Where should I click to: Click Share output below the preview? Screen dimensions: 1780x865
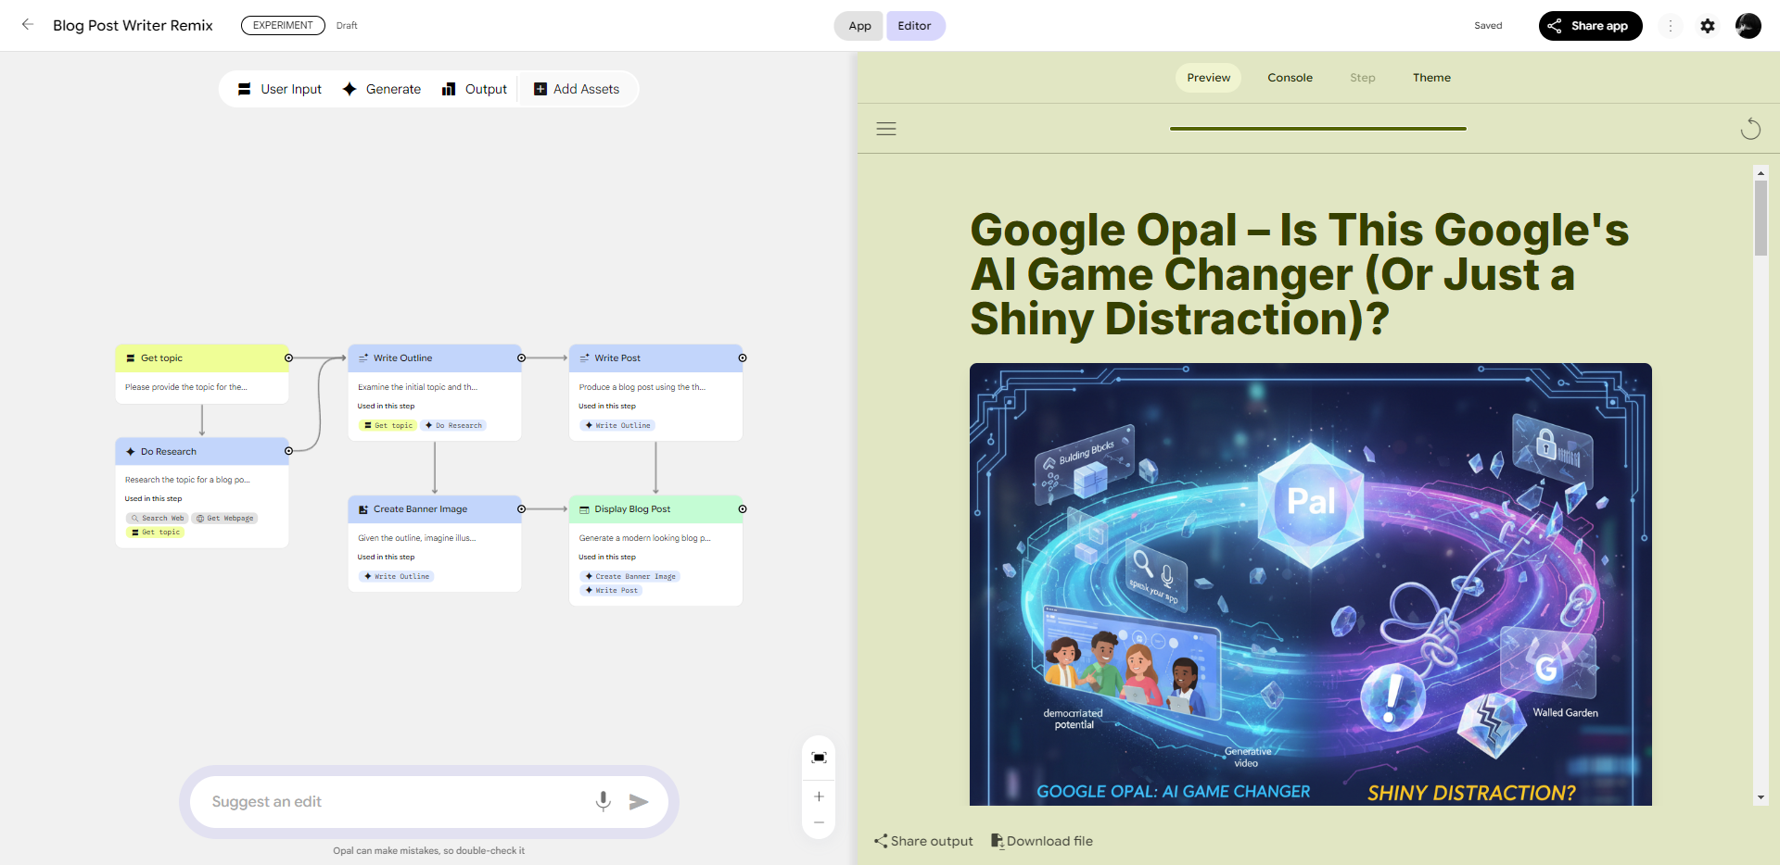pos(923,841)
